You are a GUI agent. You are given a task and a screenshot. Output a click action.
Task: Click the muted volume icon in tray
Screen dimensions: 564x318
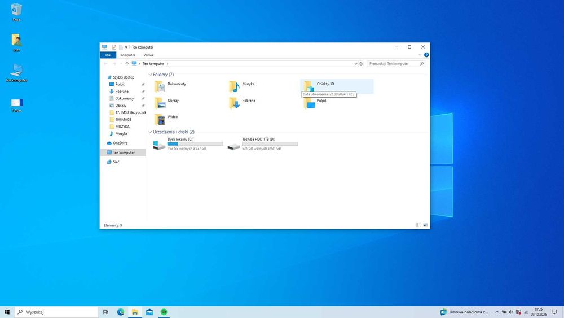(x=511, y=312)
